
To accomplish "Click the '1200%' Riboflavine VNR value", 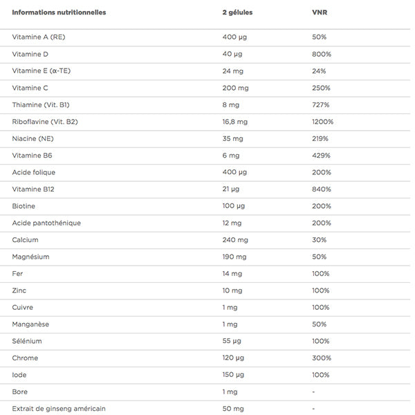I will click(323, 122).
